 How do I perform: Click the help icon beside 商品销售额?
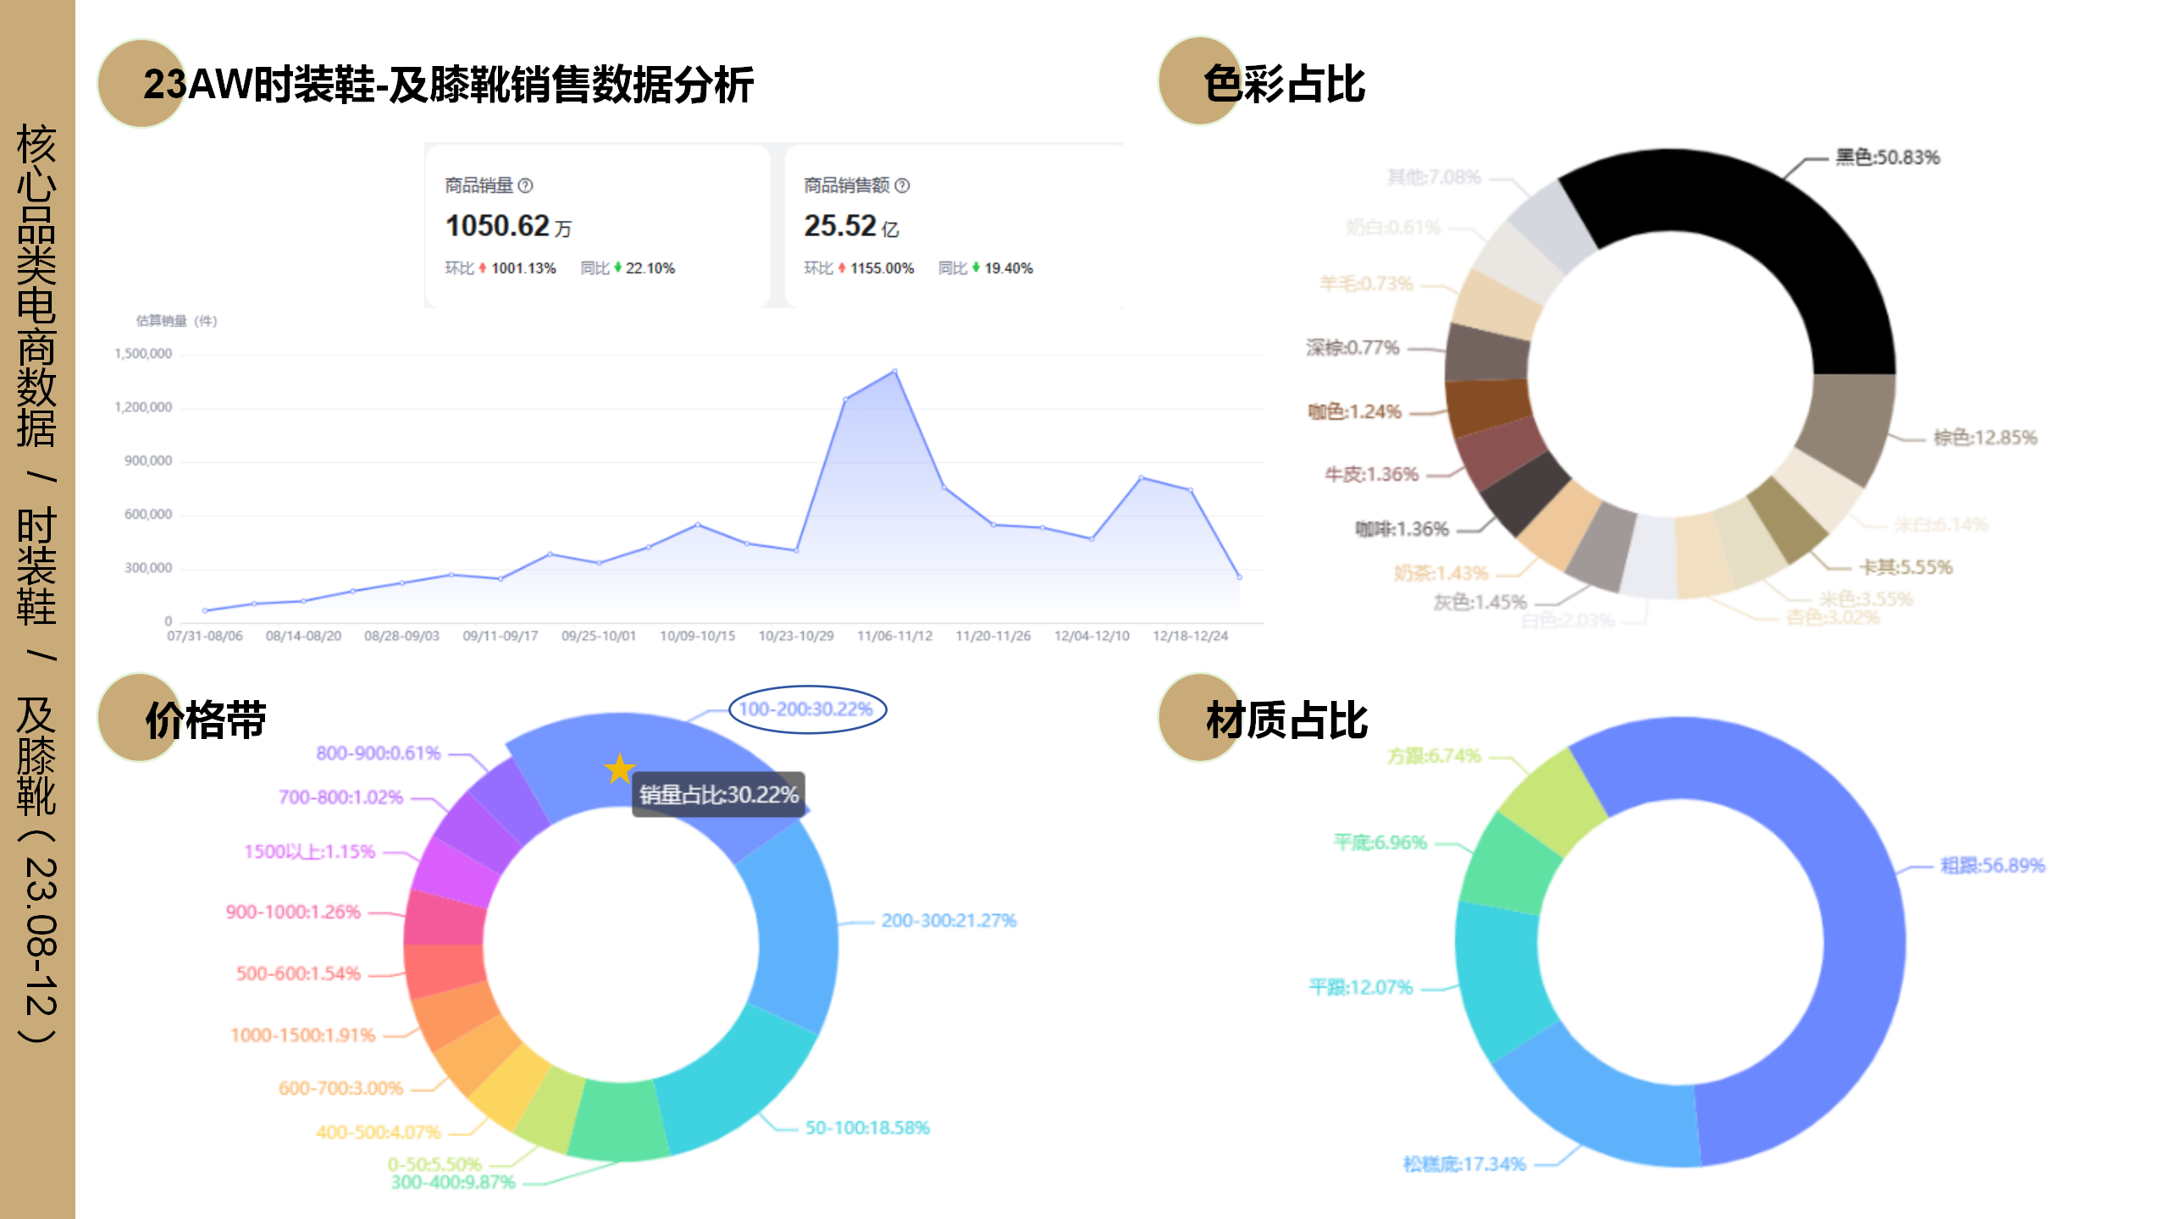(x=902, y=185)
